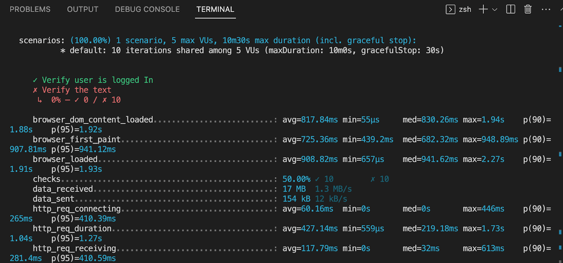The width and height of the screenshot is (563, 263).
Task: Click the data_received metric name
Action: pos(63,189)
